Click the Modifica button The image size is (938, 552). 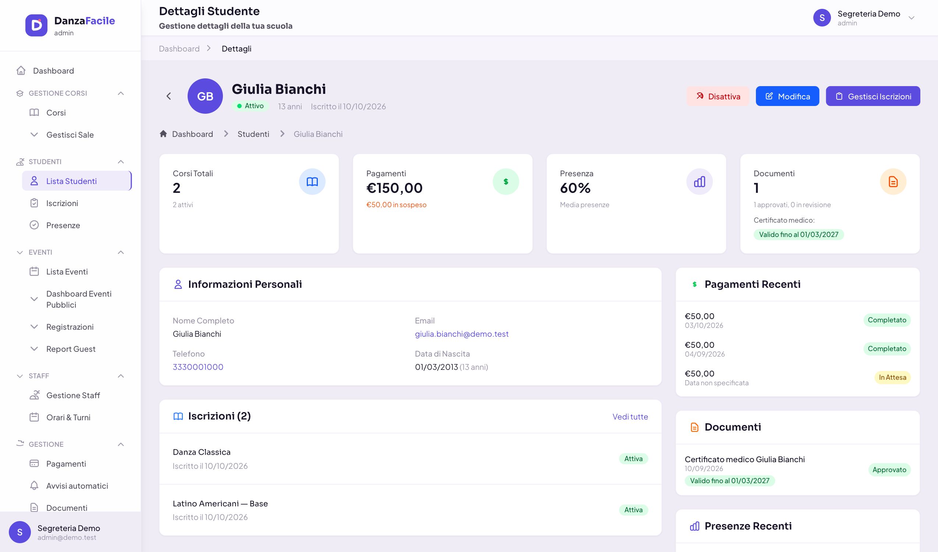(787, 96)
